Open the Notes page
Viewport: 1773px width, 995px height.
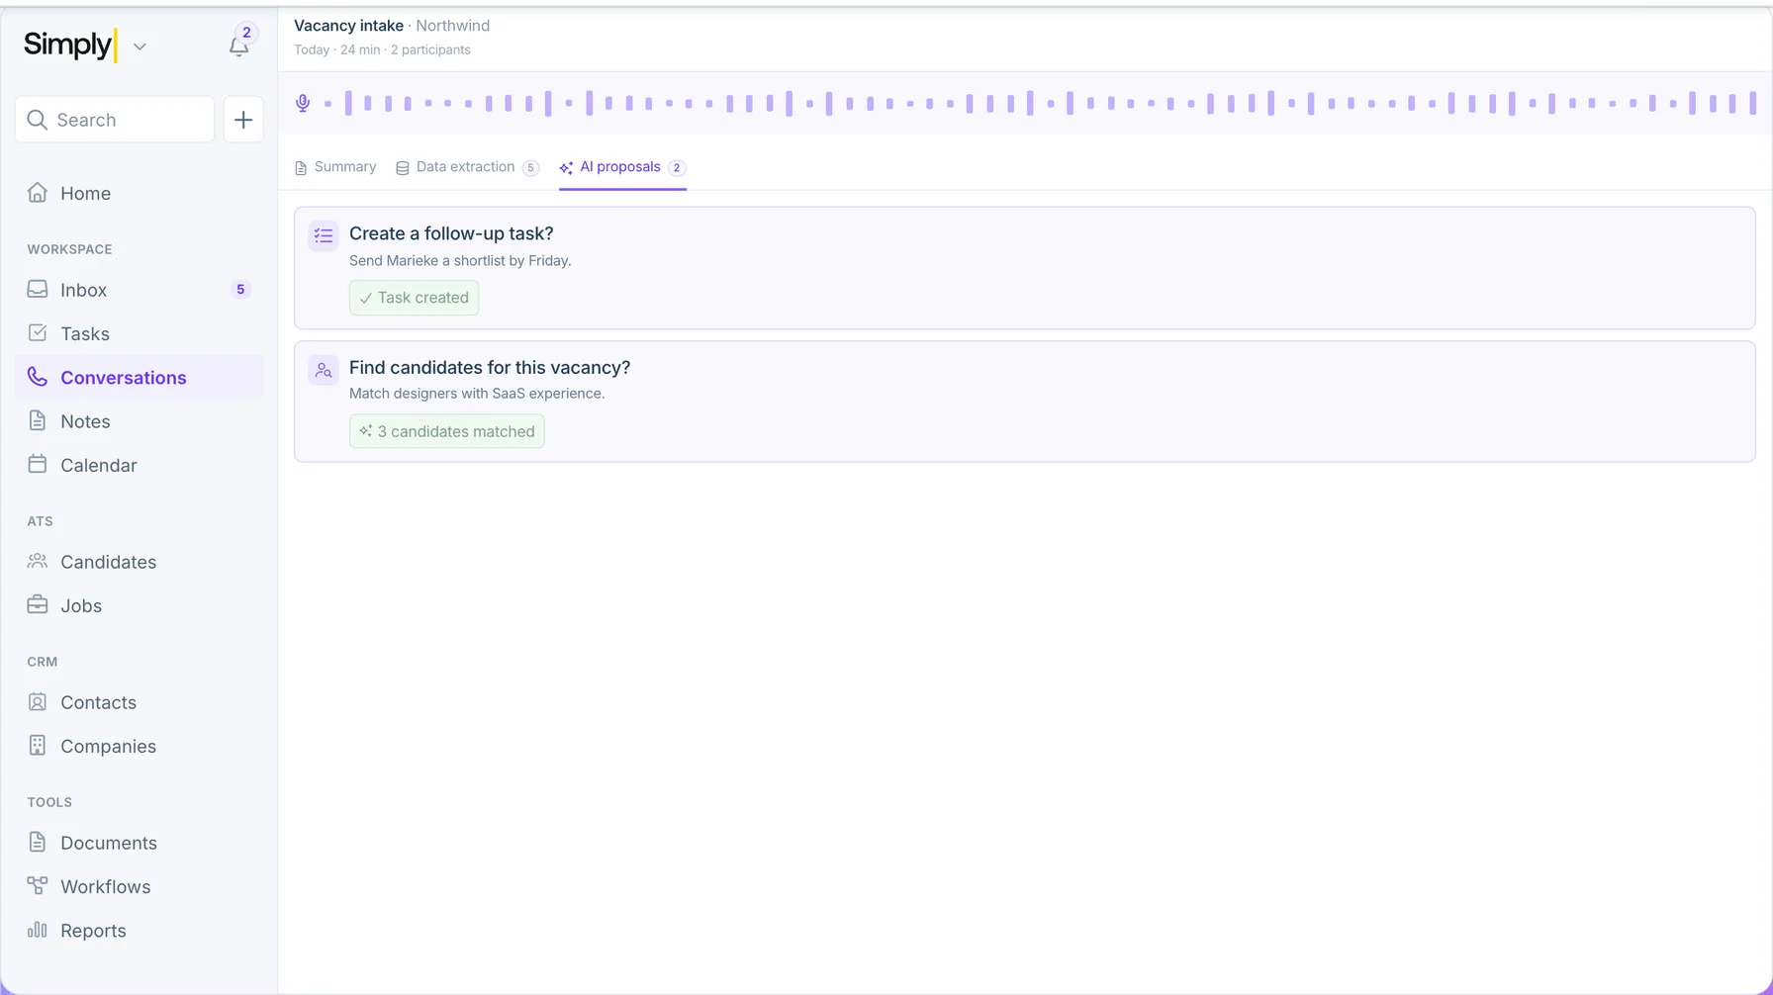[140, 421]
